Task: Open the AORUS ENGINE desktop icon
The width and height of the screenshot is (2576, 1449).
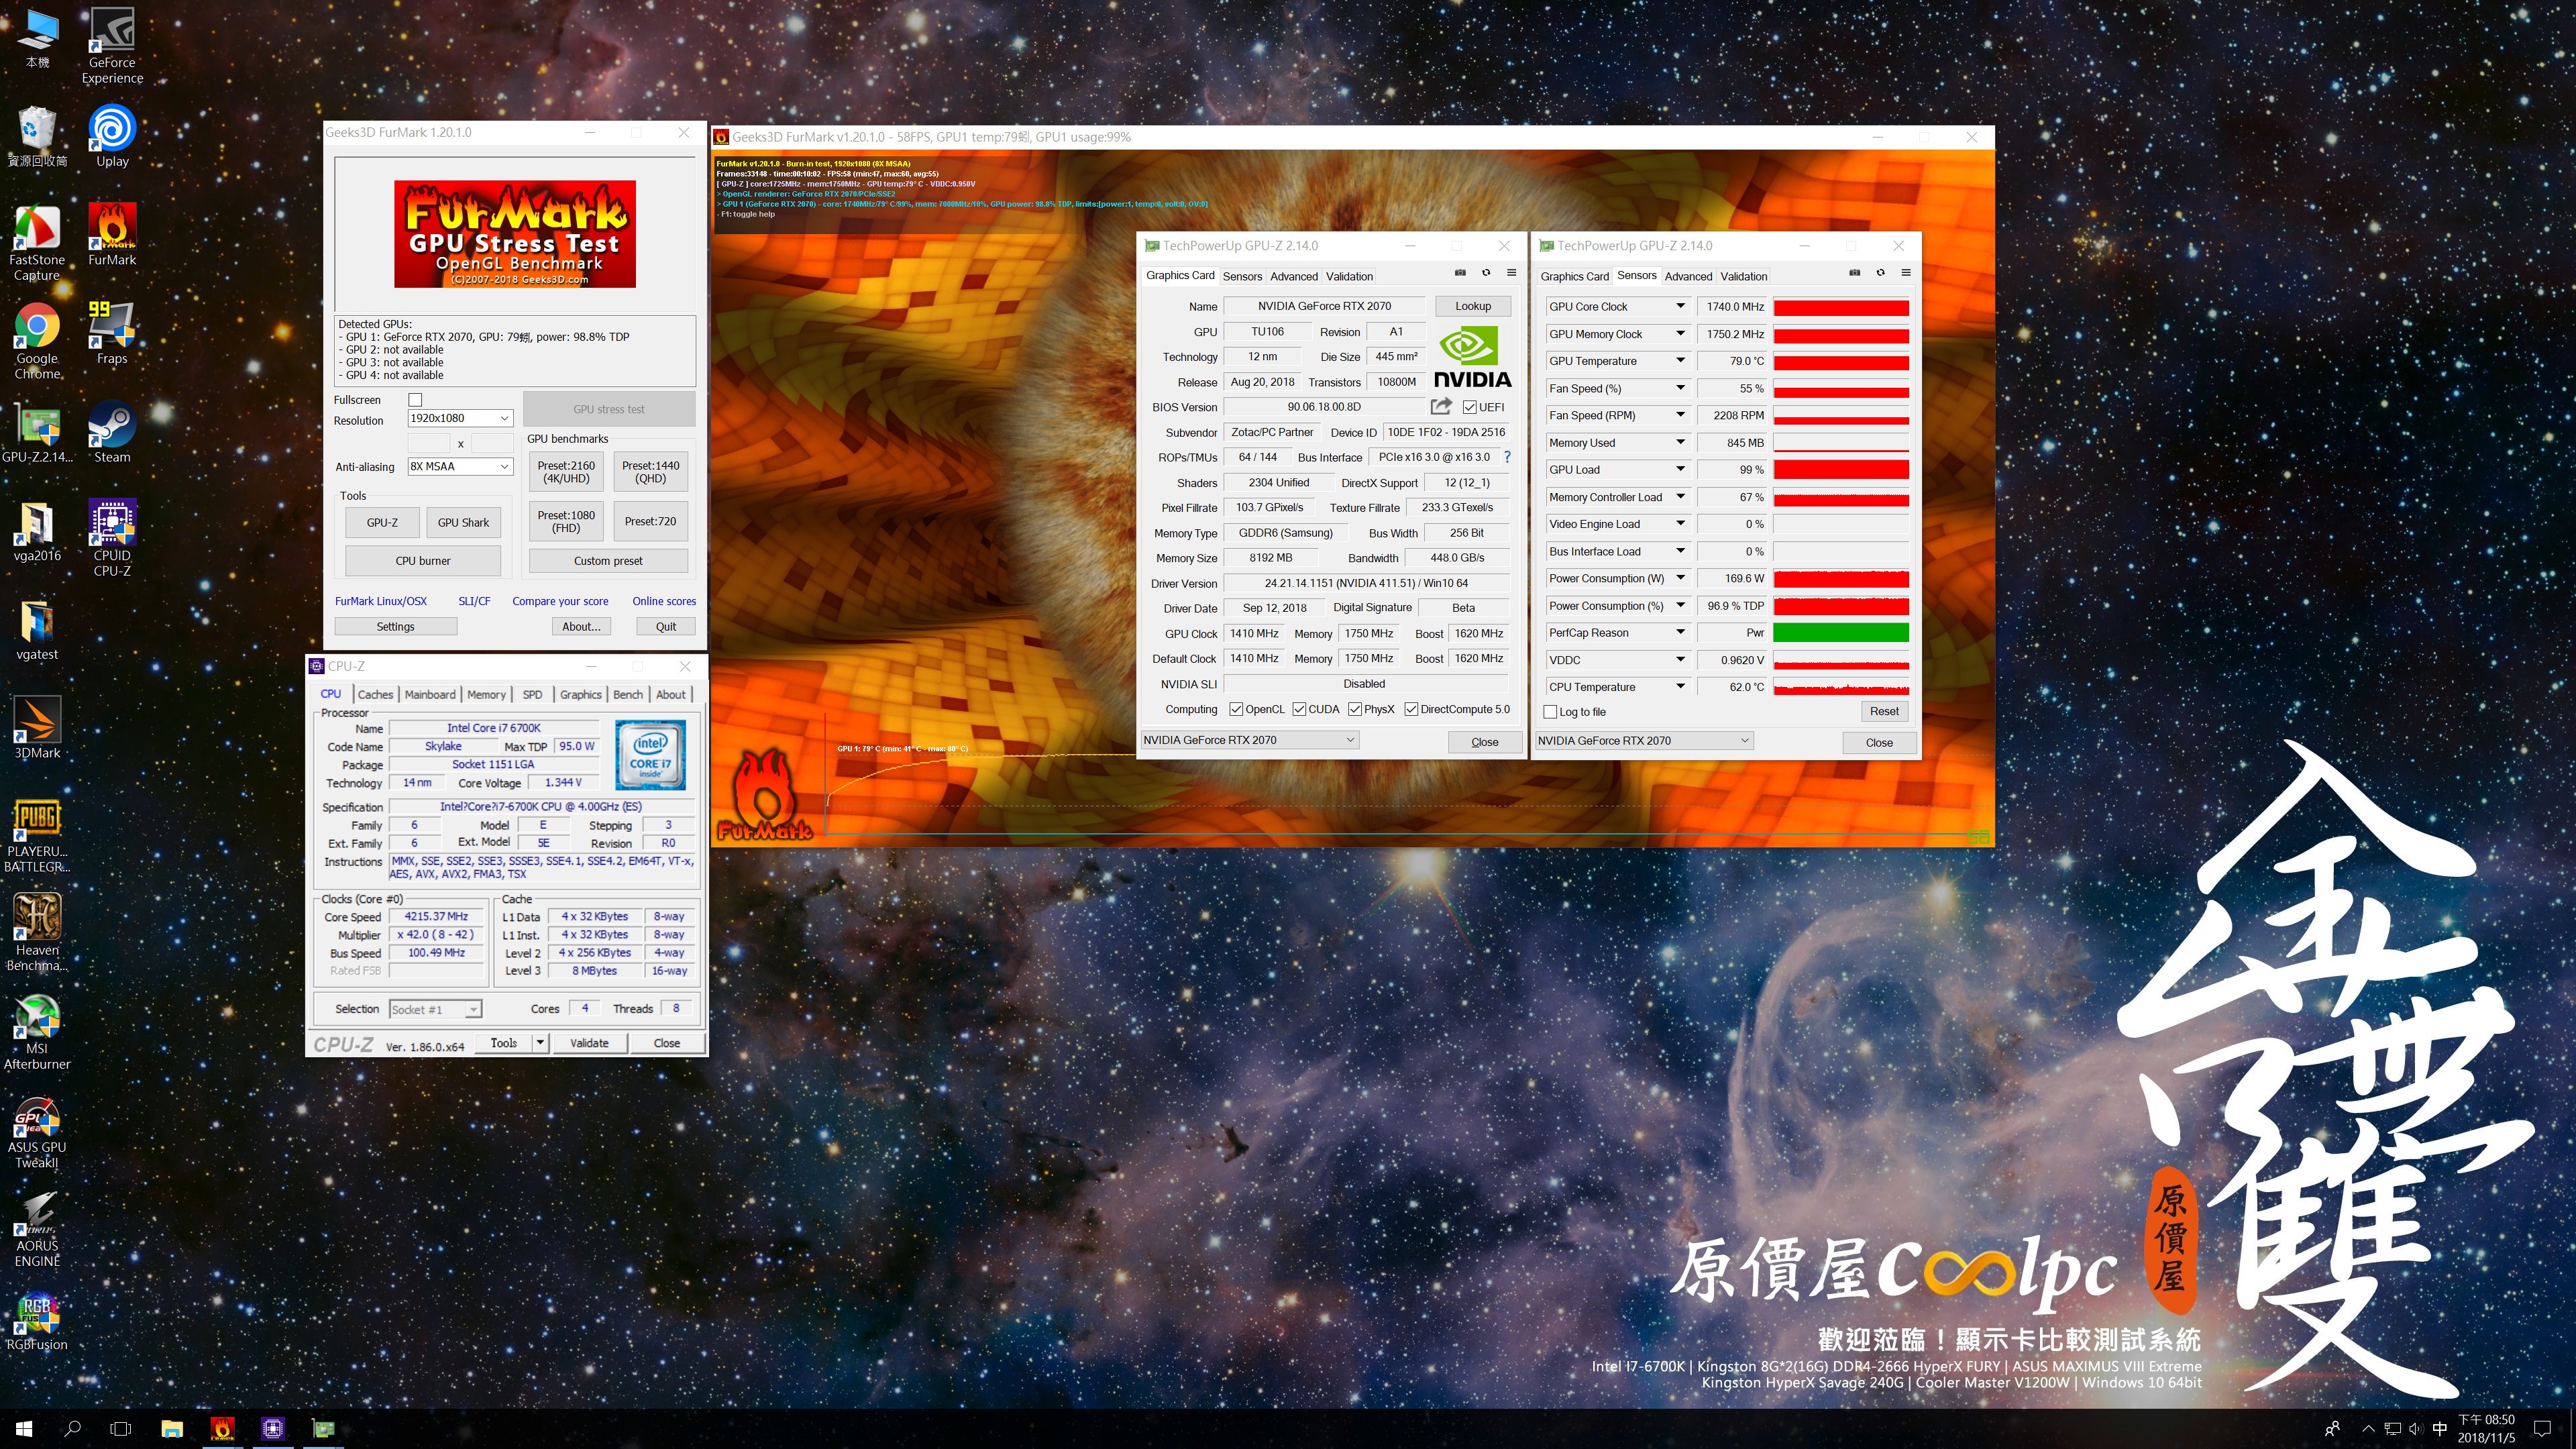Action: click(37, 1229)
